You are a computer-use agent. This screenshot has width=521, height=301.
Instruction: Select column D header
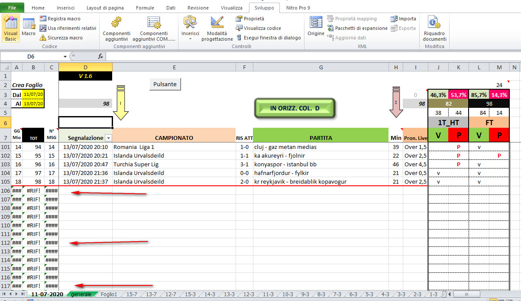(85, 67)
